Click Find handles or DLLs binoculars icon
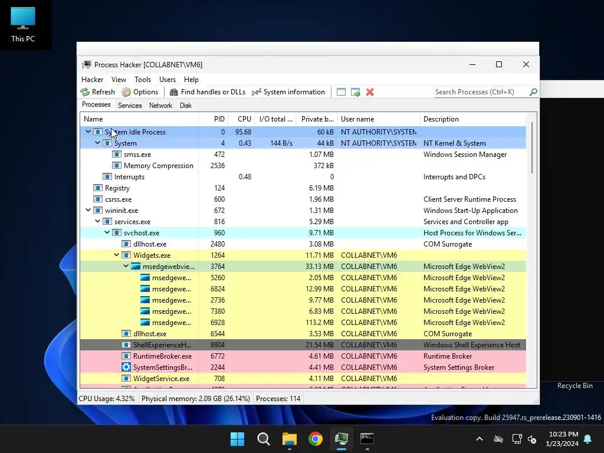Screen dimensions: 604x453 coord(174,92)
